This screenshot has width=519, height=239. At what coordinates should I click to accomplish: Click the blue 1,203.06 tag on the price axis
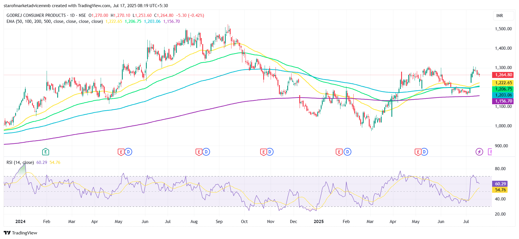point(503,95)
